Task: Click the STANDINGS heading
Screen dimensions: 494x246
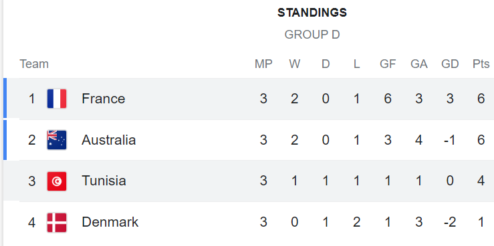Action: click(312, 13)
